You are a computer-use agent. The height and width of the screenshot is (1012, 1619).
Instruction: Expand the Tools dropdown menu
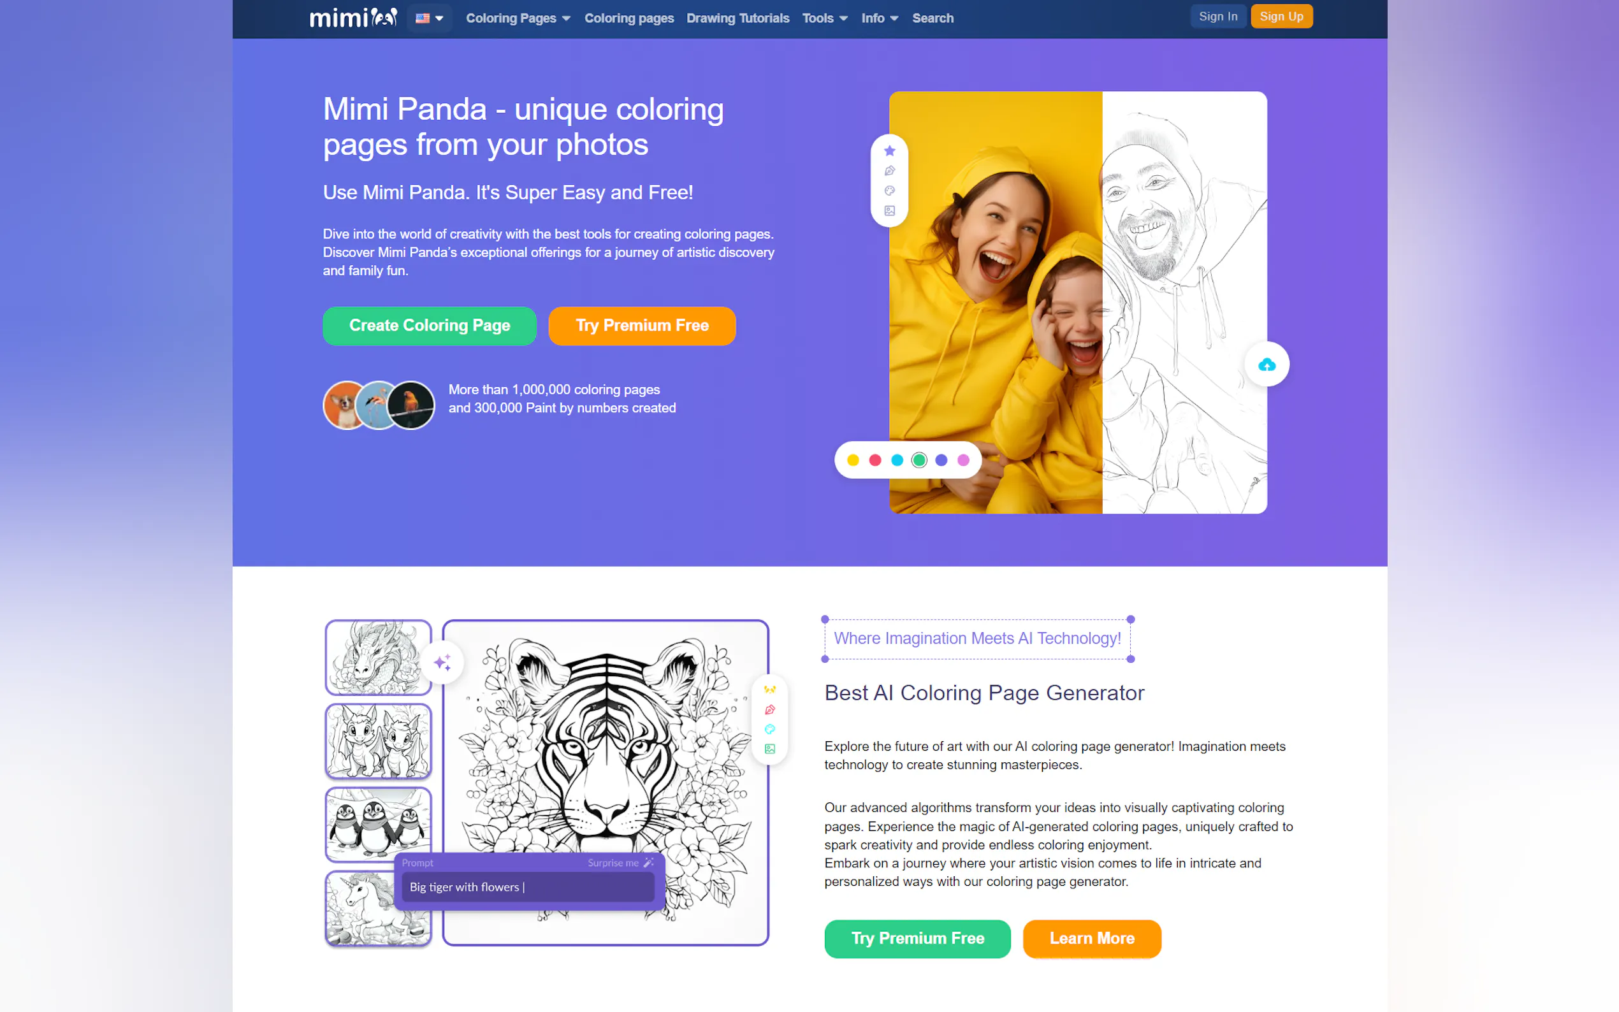tap(825, 18)
